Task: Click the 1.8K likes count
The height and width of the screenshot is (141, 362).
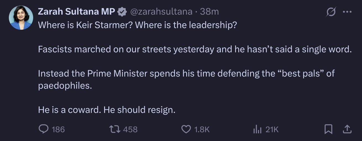Action: (x=202, y=129)
